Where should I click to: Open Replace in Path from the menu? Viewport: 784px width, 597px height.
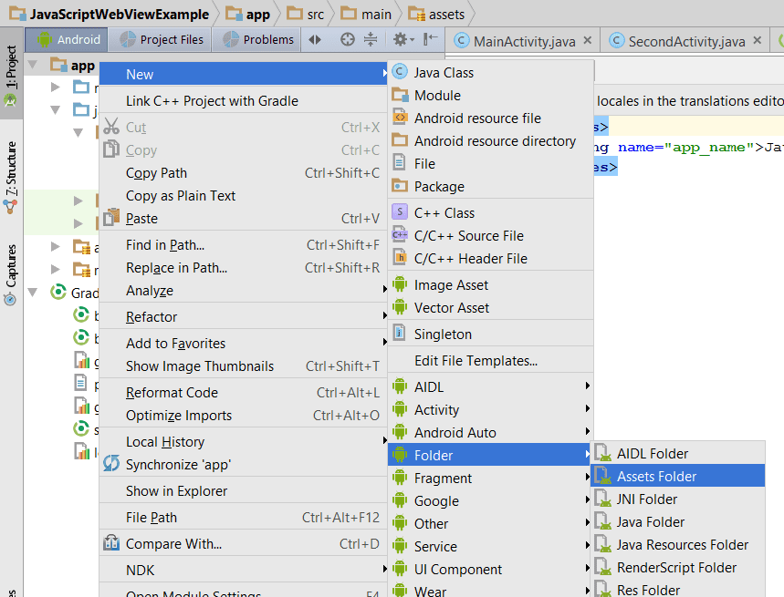coord(244,268)
